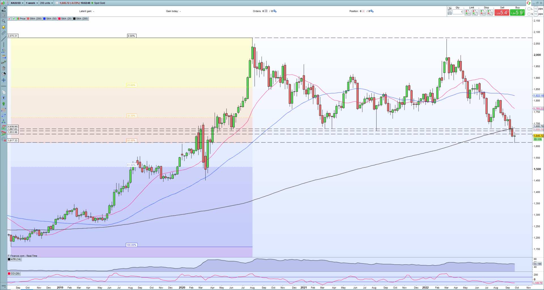Open the price alert bell tool
The height and width of the screenshot is (290, 544).
pos(3,27)
